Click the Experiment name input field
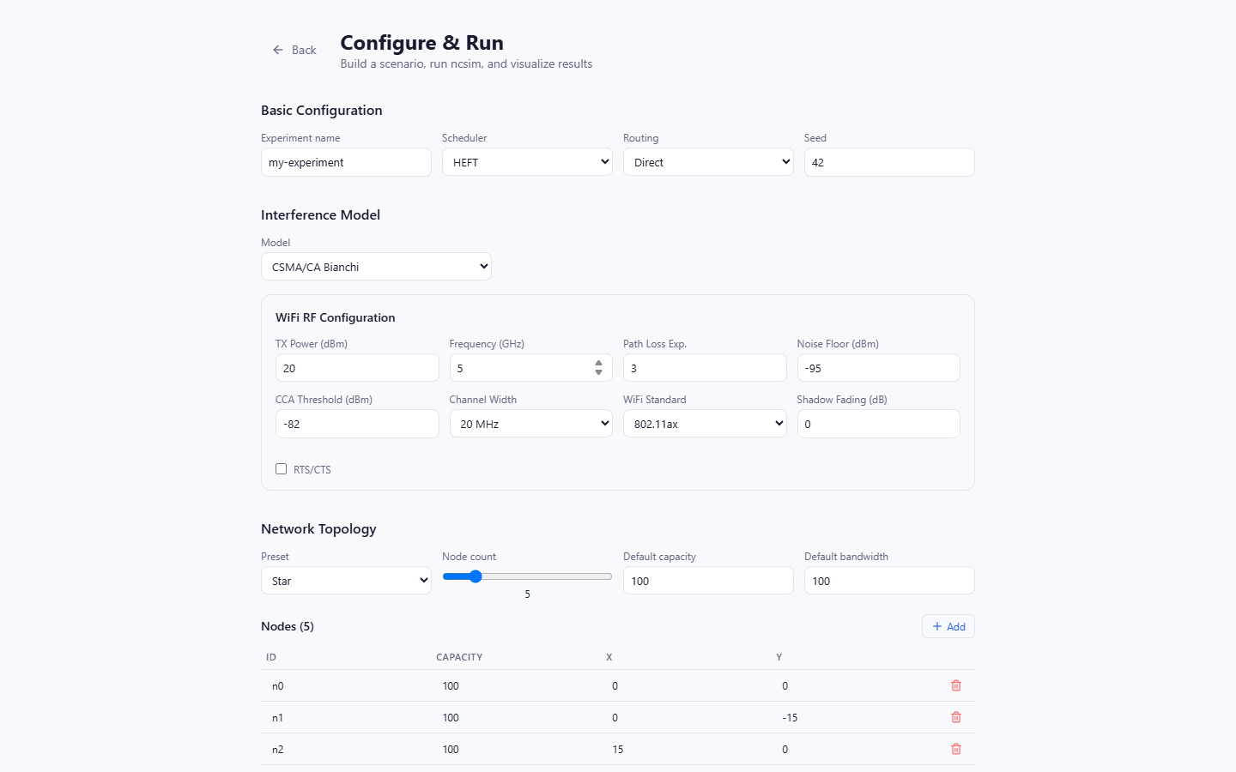Viewport: 1236px width, 772px height. pyautogui.click(x=346, y=162)
